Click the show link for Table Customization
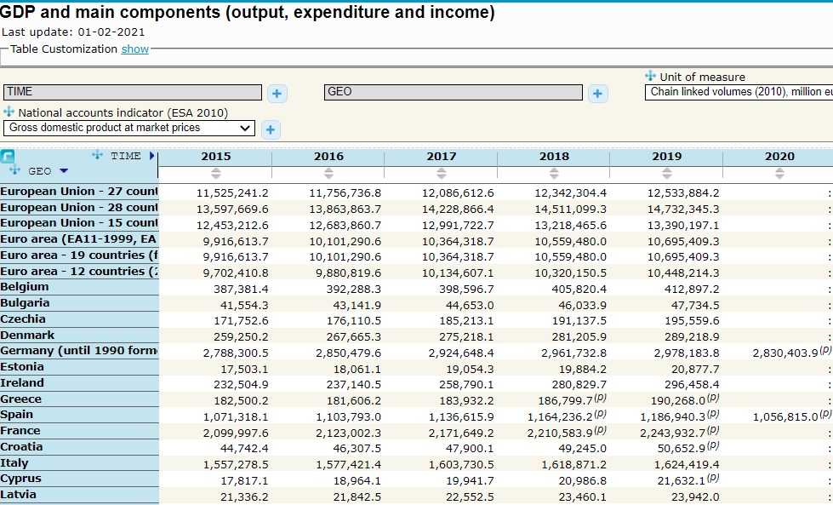This screenshot has height=505, width=833. click(x=134, y=49)
